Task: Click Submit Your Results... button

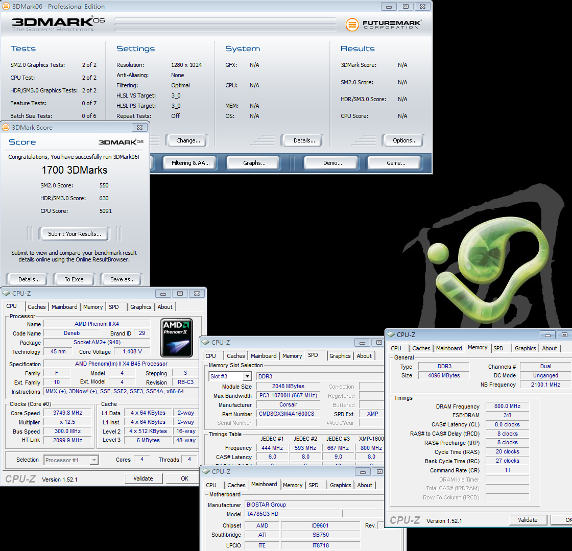Action: 75,234
